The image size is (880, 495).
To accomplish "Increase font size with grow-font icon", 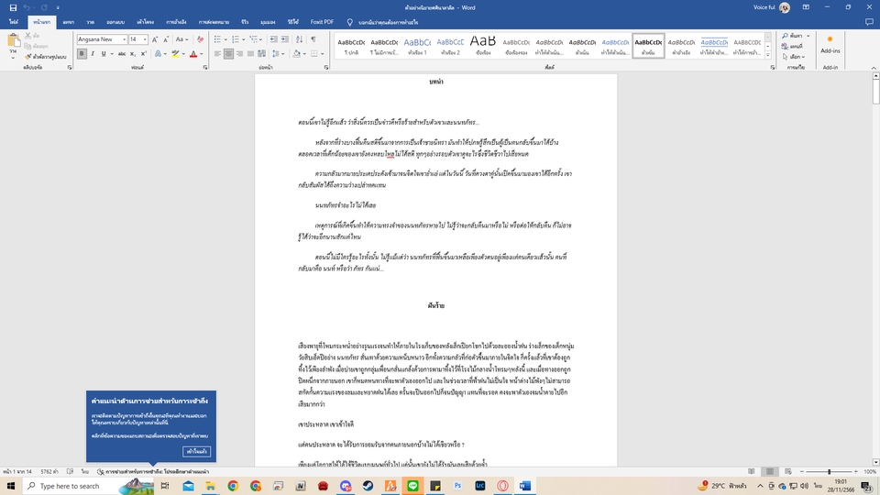I will [155, 39].
